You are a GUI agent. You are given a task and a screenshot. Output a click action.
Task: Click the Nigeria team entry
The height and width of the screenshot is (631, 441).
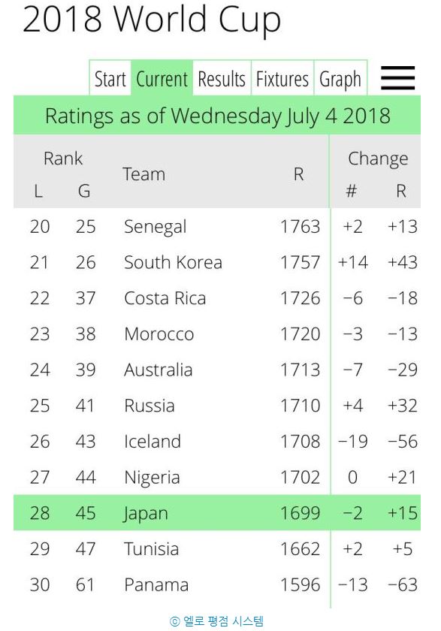152,478
